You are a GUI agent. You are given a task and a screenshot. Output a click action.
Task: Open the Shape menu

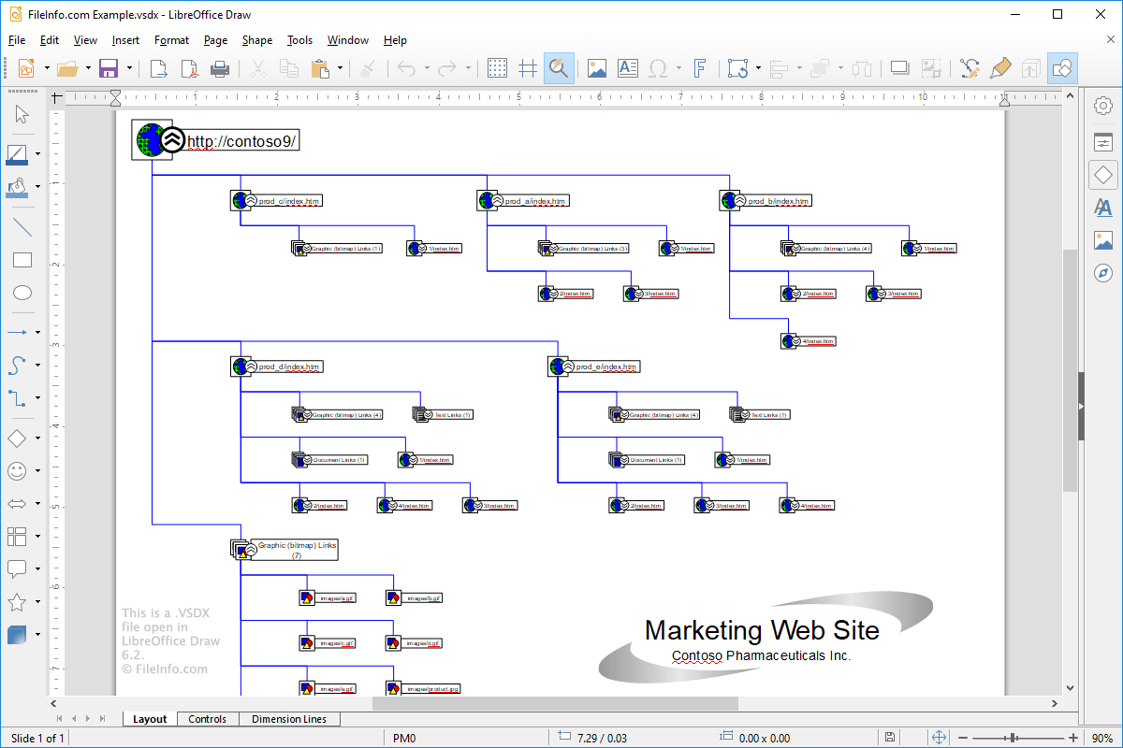click(257, 40)
